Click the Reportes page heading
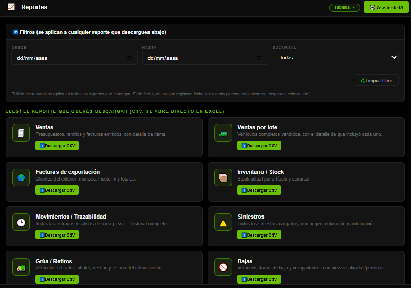Image resolution: width=411 pixels, height=288 pixels. coord(34,7)
